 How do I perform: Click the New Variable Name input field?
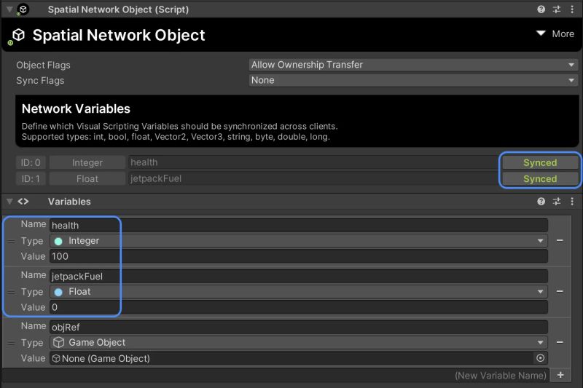(x=276, y=375)
